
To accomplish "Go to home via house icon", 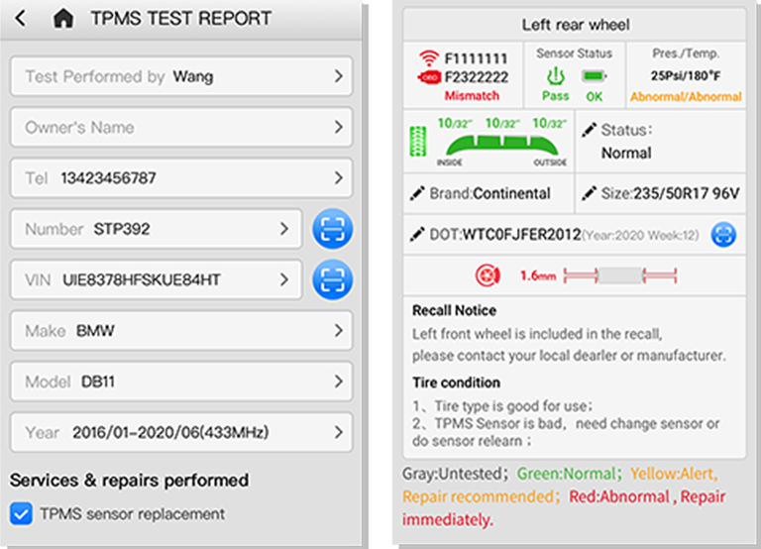I will click(x=62, y=19).
